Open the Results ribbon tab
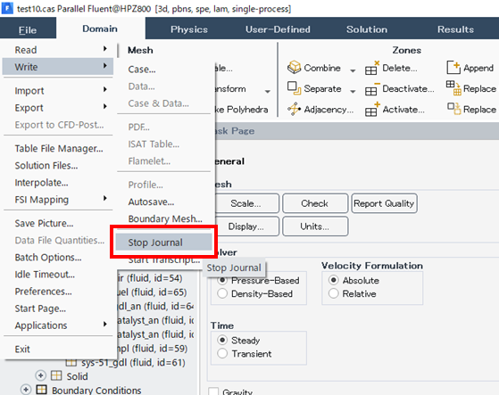Viewport: 499px width, 395px height. coord(455,29)
